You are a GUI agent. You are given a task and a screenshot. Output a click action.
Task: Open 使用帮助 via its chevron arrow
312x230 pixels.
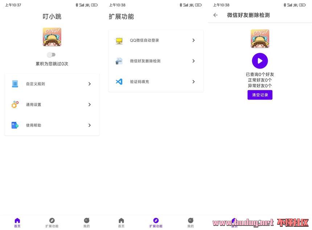tap(90, 125)
